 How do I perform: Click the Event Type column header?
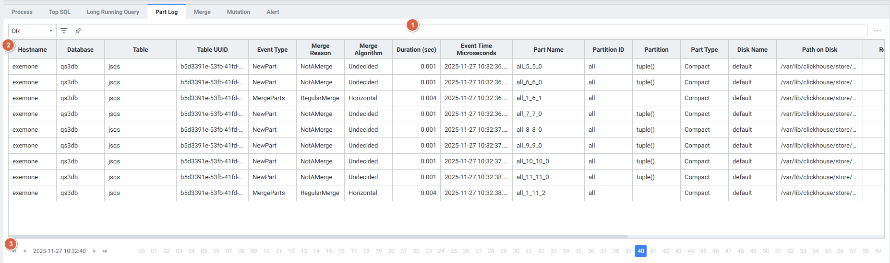pos(272,49)
